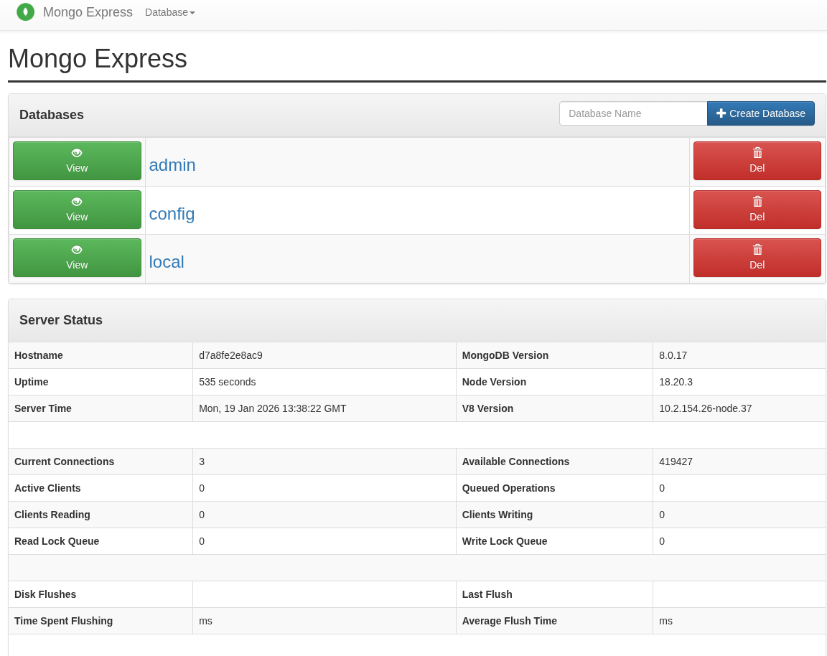Click the Mongo Express page heading
Image resolution: width=827 pixels, height=656 pixels.
98,59
